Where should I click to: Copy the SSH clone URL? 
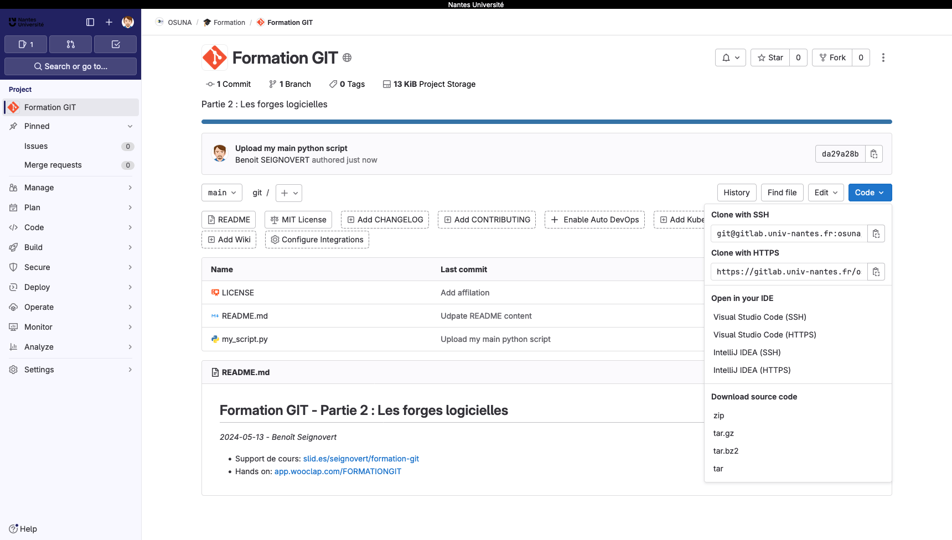(876, 233)
